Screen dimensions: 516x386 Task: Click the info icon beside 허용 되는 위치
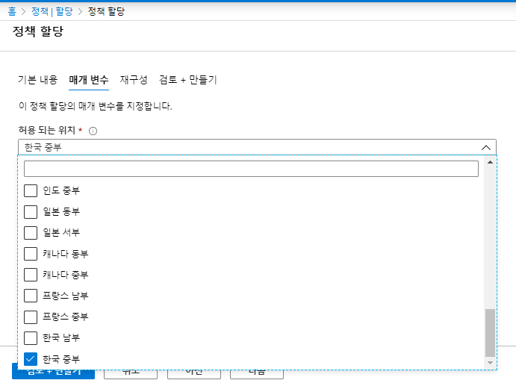93,131
